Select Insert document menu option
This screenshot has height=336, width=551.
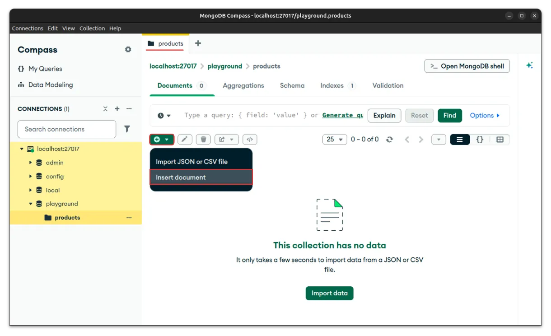(x=201, y=177)
